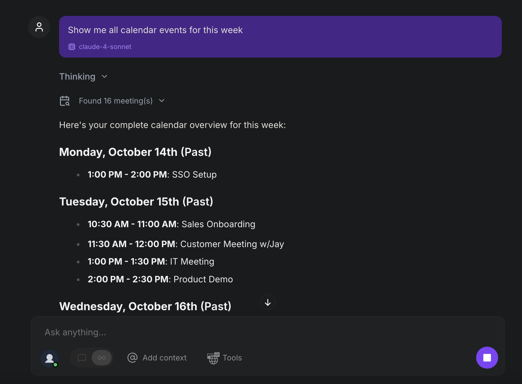This screenshot has height=384, width=522.
Task: Switch the chat/infinity toggle to chat mode
Action: [x=81, y=358]
